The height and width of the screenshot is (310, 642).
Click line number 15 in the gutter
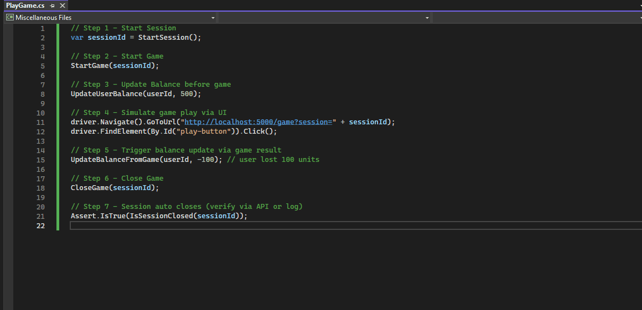[40, 160]
